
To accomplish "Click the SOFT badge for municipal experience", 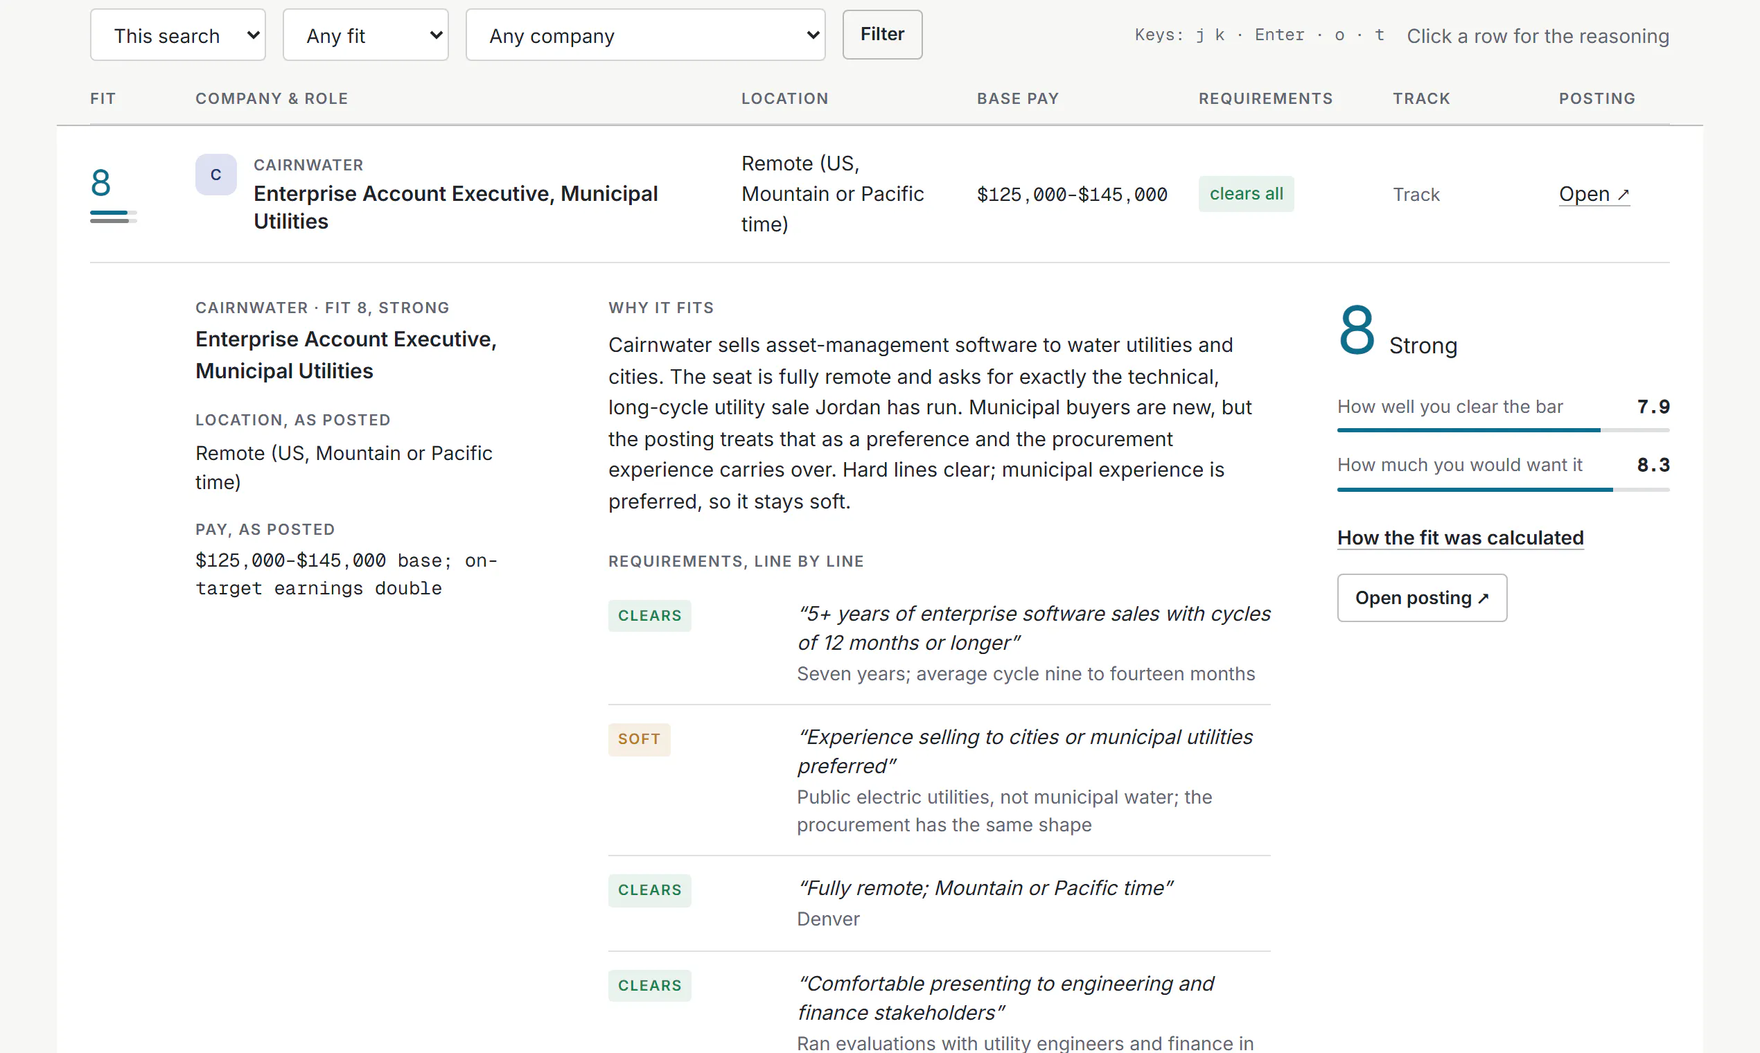I will click(x=639, y=739).
